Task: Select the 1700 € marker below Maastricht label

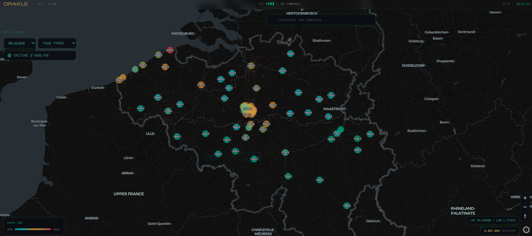Action: (x=328, y=117)
